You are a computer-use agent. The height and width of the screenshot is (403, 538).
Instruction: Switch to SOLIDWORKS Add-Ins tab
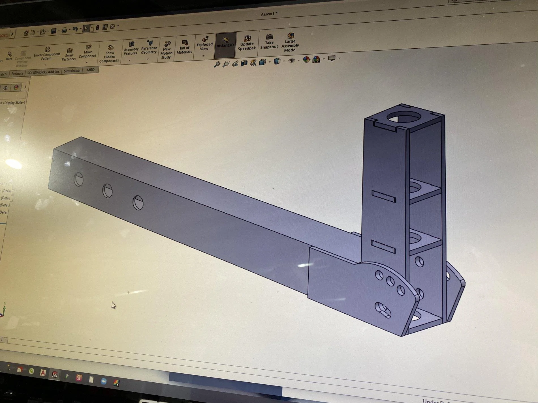[43, 72]
